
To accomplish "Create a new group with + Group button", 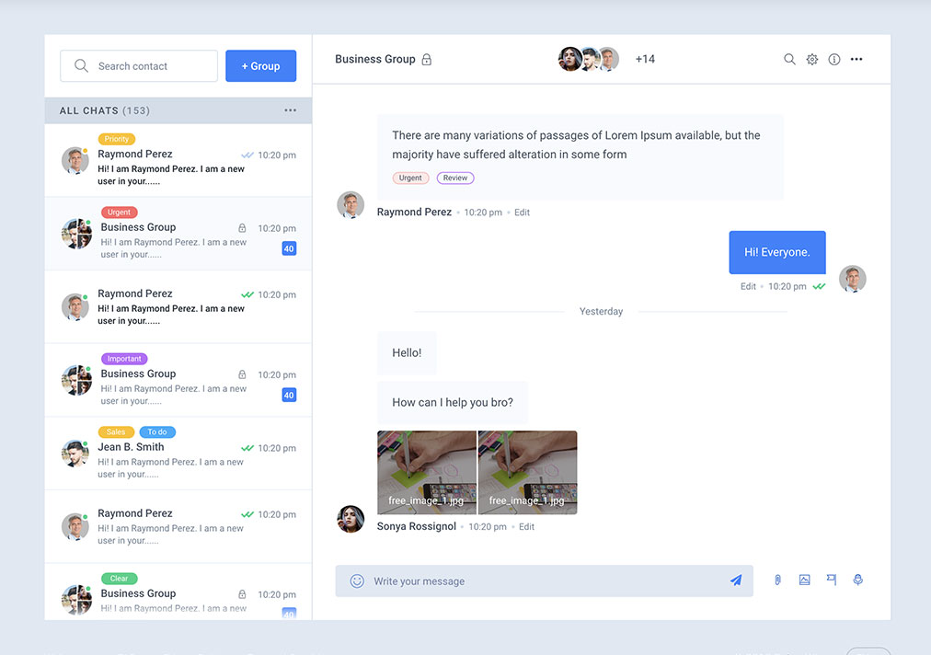I will pos(261,65).
